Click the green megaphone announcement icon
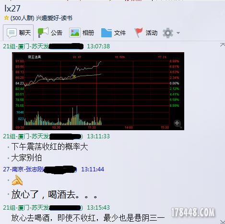Viewport: 225px width, 224px height. 43,33
